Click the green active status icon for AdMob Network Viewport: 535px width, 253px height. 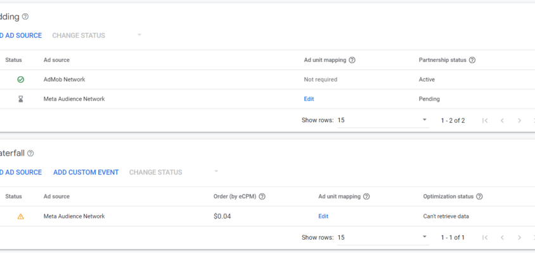[20, 80]
